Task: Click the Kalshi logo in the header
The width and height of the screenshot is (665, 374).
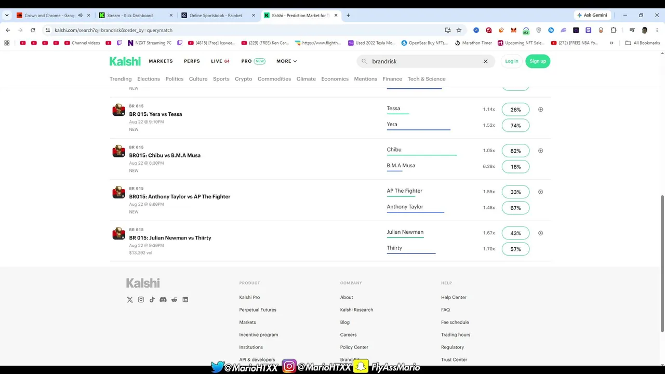Action: click(125, 61)
